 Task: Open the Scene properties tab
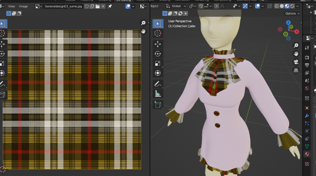point(307,81)
